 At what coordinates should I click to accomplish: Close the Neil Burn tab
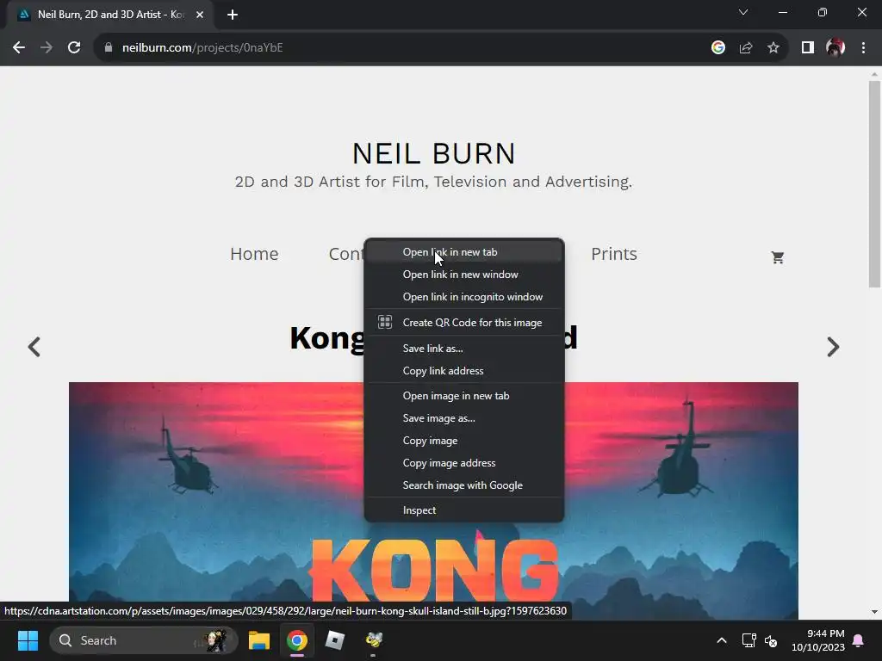click(x=200, y=15)
